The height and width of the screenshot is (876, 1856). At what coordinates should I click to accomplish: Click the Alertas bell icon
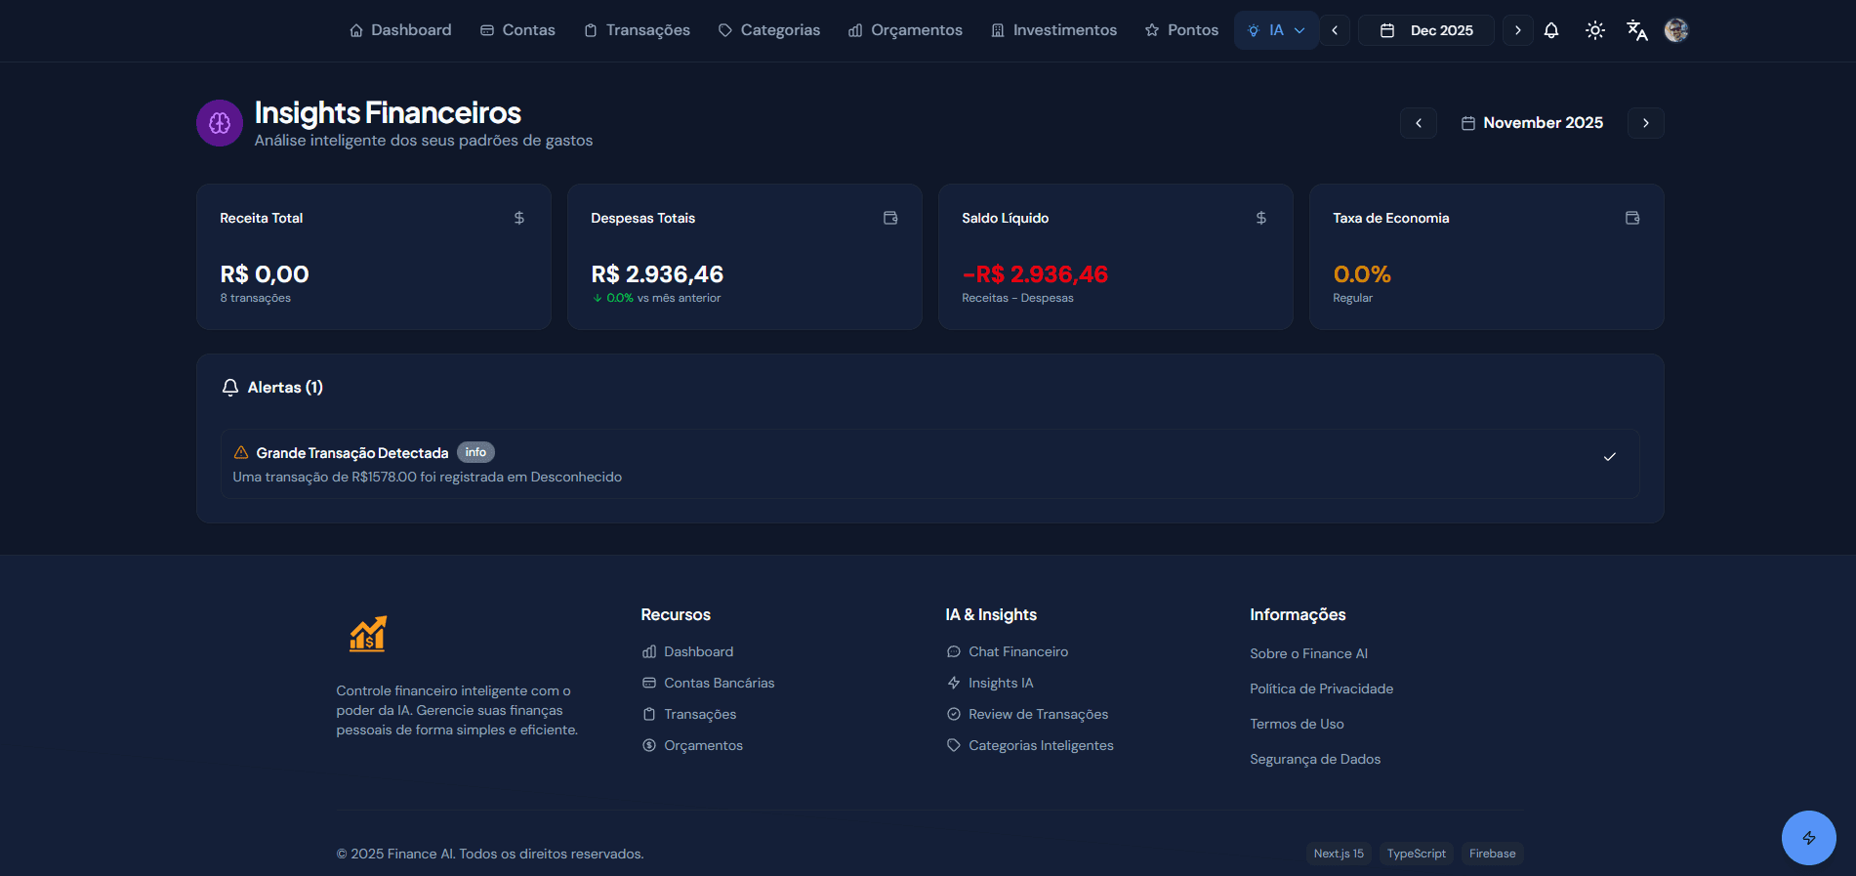(x=230, y=388)
